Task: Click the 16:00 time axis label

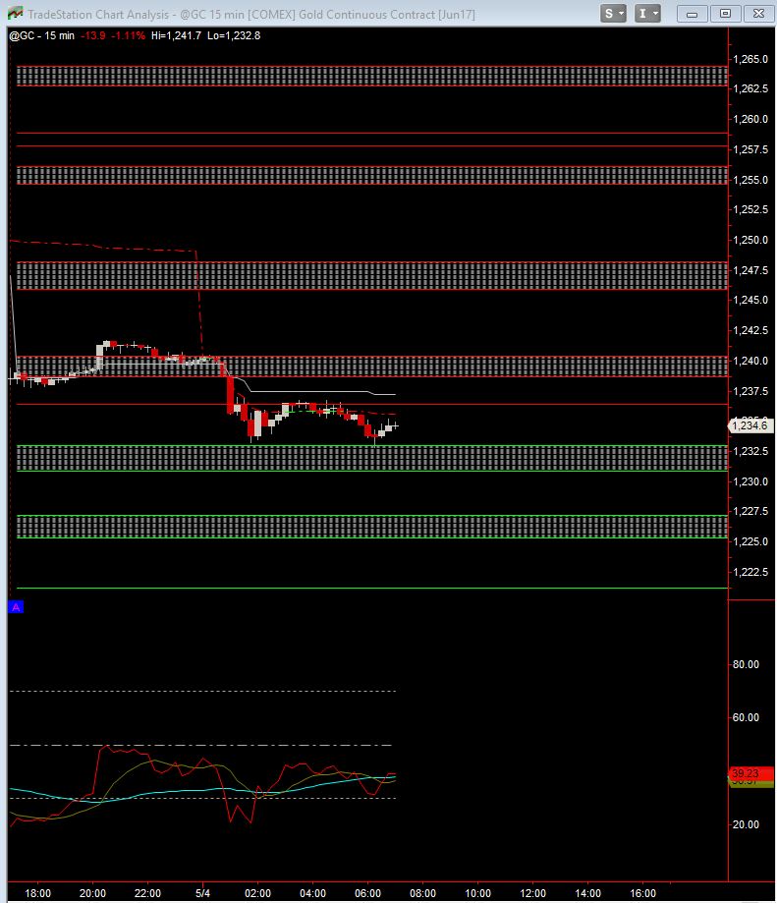Action: 642,893
